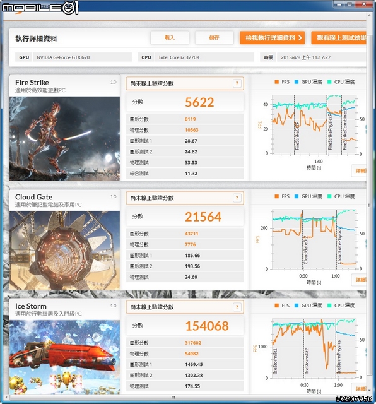Screen dimensions: 376x404
Task: Click the CPU 溫度 green legend swatch in Fire Strike chart
Action: pyautogui.click(x=329, y=82)
